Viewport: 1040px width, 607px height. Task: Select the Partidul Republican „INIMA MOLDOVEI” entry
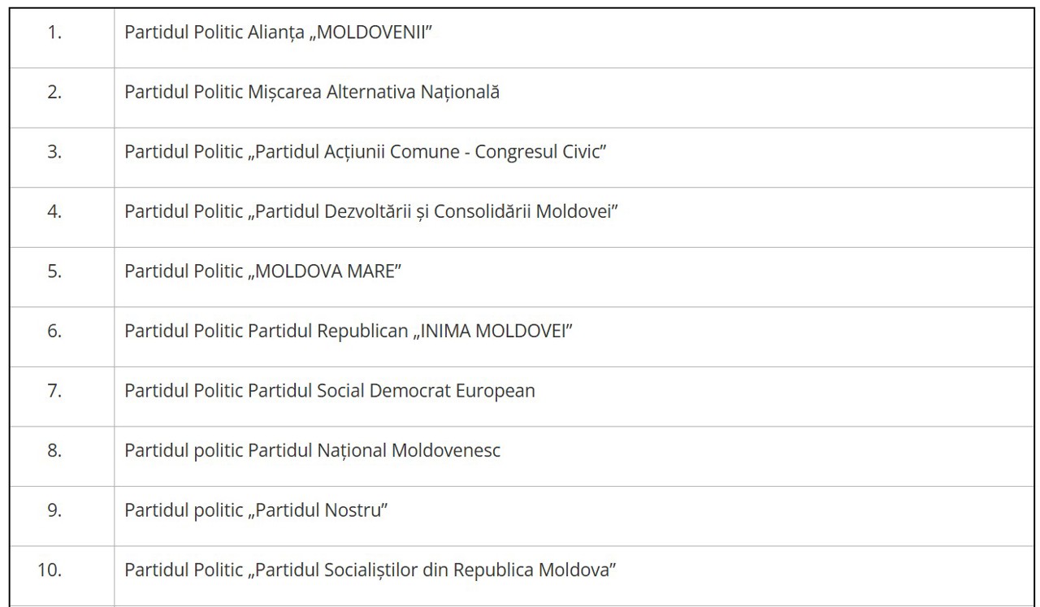pyautogui.click(x=349, y=332)
